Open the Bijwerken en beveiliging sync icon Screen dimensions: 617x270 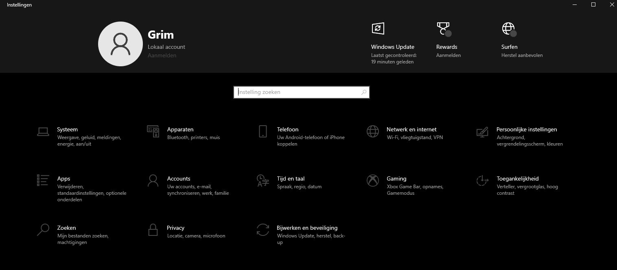coord(263,230)
